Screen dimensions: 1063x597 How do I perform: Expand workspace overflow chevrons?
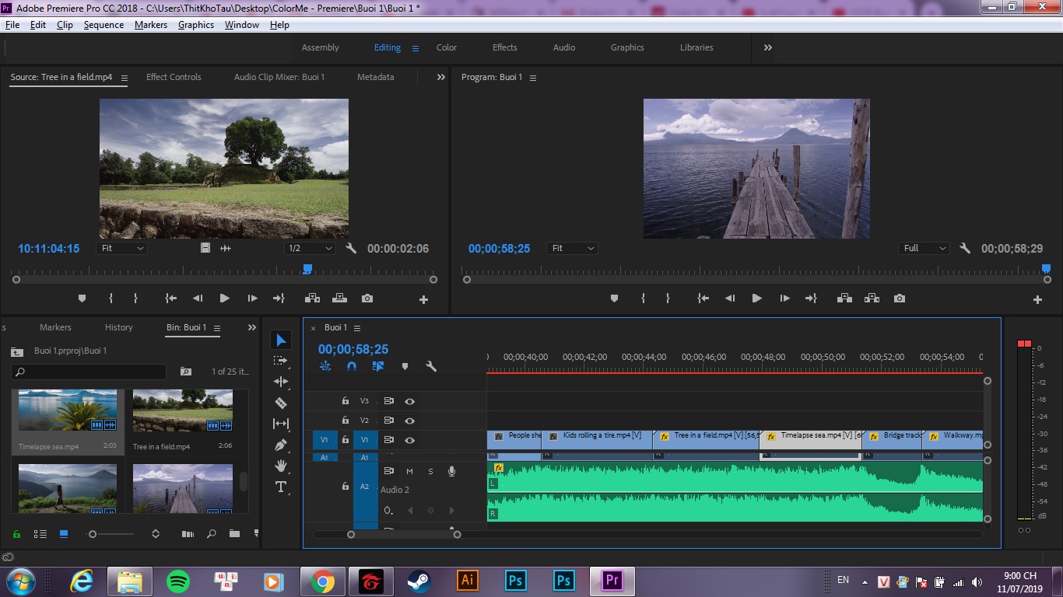(x=768, y=47)
